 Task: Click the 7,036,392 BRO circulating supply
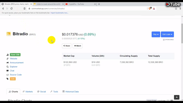coord(127,62)
